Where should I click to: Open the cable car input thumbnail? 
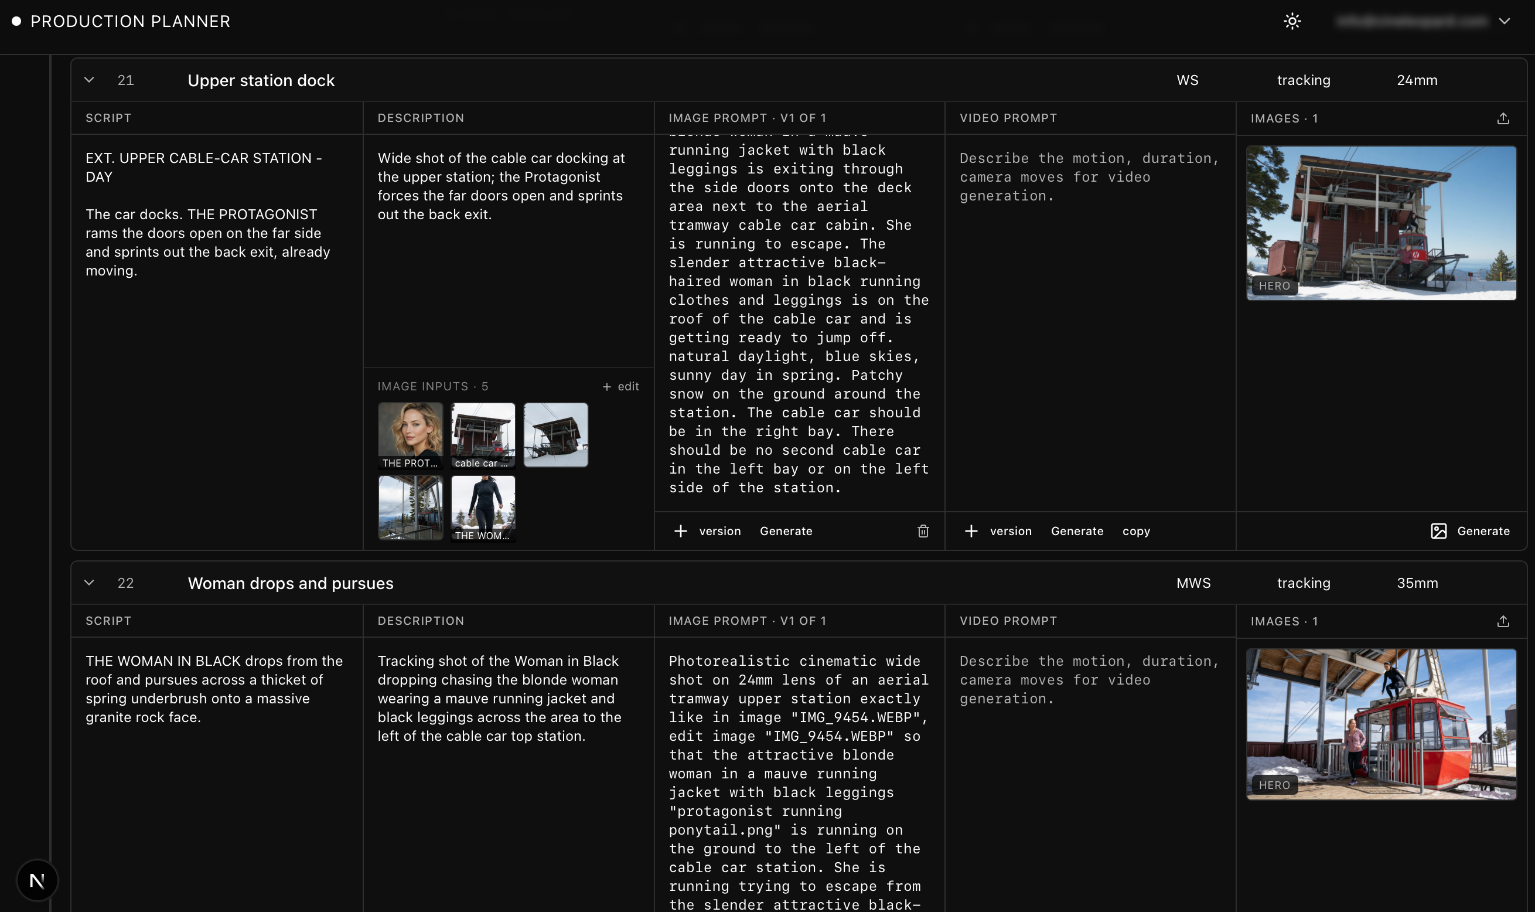(x=483, y=435)
